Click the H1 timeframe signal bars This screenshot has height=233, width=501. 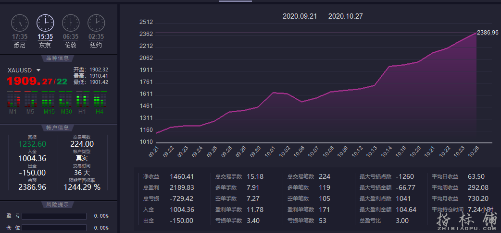(82, 100)
